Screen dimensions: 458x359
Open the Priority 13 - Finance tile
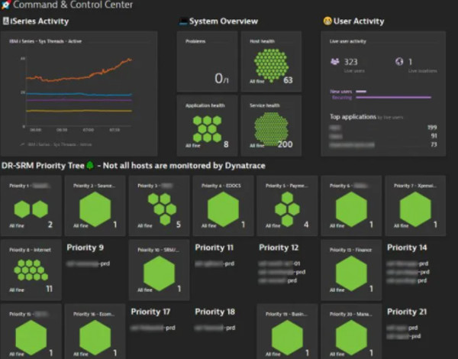pos(351,270)
